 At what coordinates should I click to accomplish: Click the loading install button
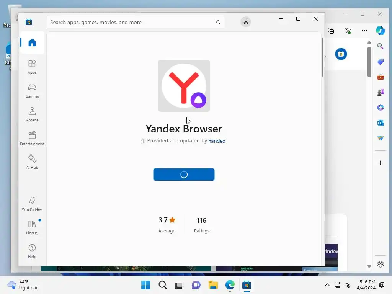184,175
